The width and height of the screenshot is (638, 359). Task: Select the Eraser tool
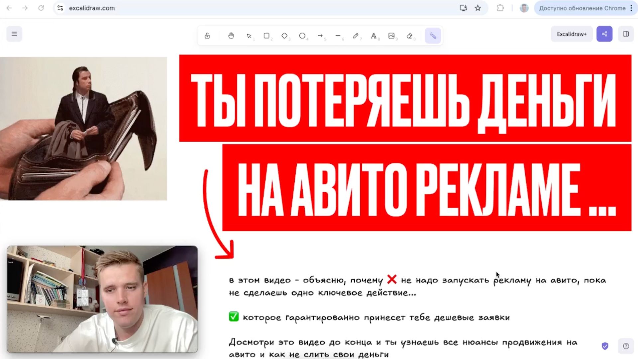point(410,36)
